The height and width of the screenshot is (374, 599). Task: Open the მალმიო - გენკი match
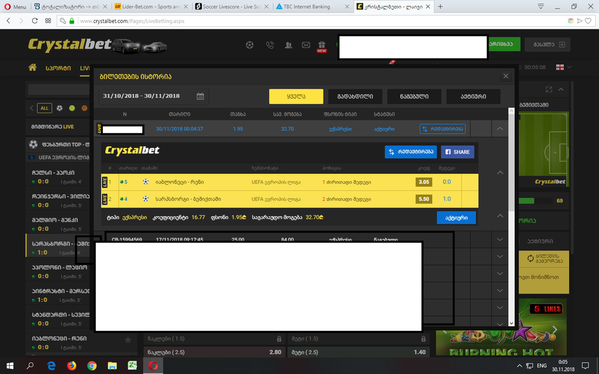57,224
